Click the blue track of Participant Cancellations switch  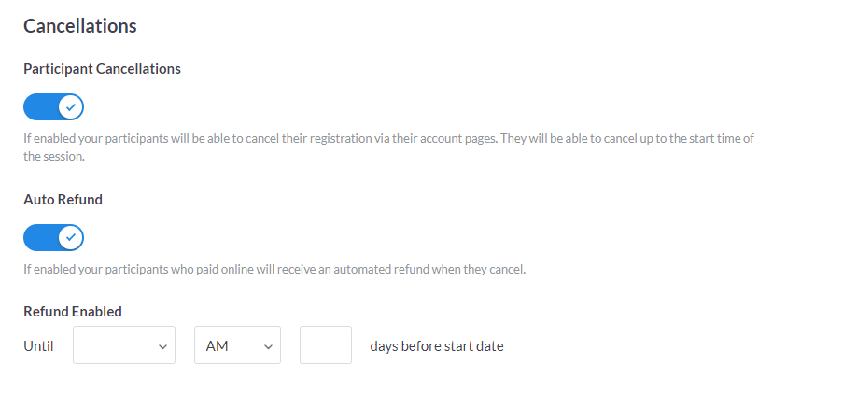point(39,107)
